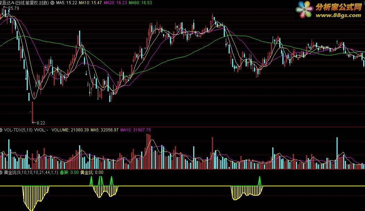Image resolution: width=365 pixels, height=211 pixels.
Task: Click the high price marker 25.79
Action: click(x=14, y=8)
